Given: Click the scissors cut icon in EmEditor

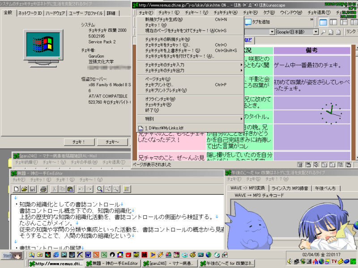Looking at the screenshot, I should (54, 189).
